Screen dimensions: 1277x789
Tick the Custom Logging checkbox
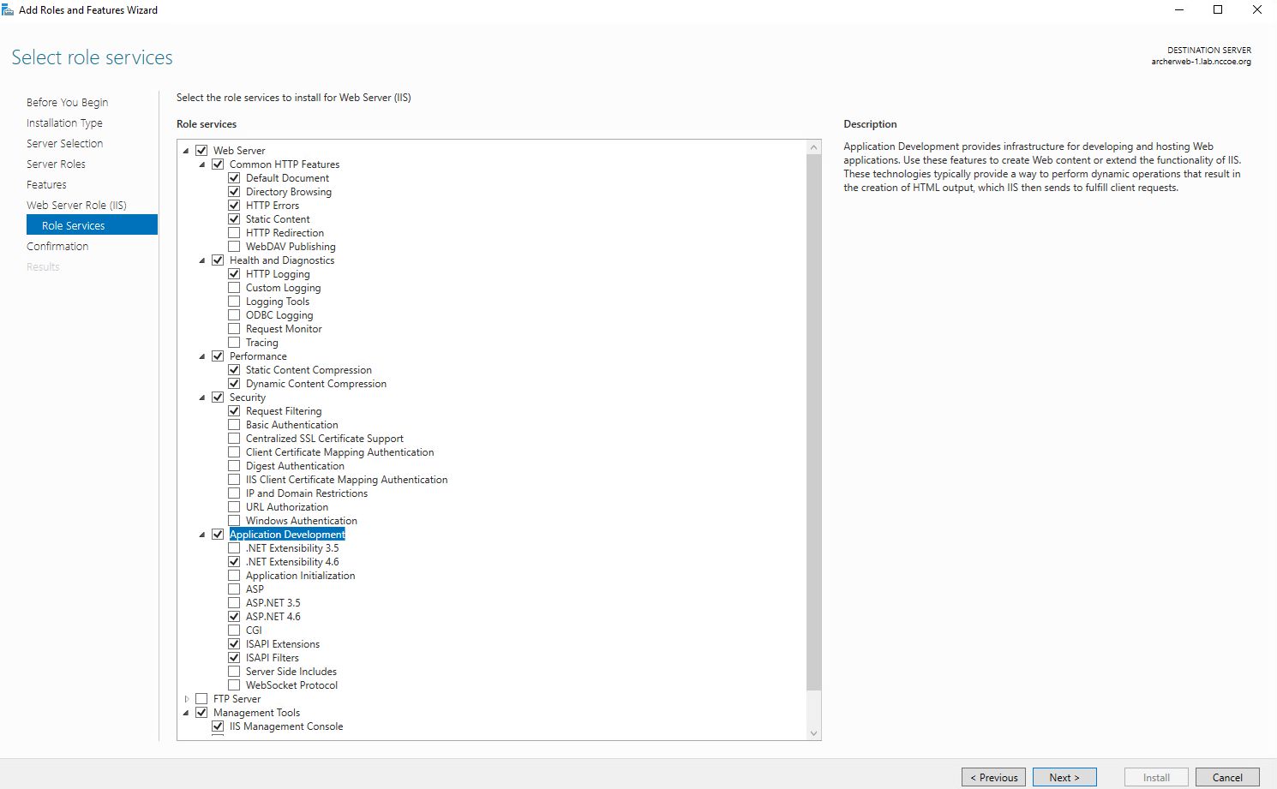pyautogui.click(x=234, y=288)
